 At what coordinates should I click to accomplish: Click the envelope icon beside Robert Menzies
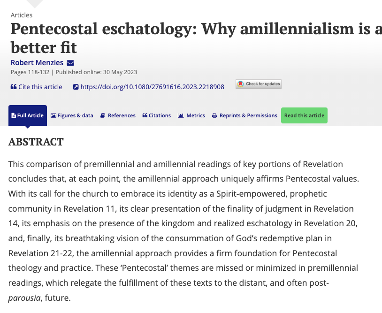[70, 63]
